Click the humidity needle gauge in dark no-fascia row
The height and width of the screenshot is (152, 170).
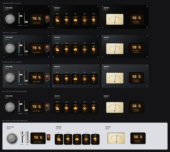(115, 107)
